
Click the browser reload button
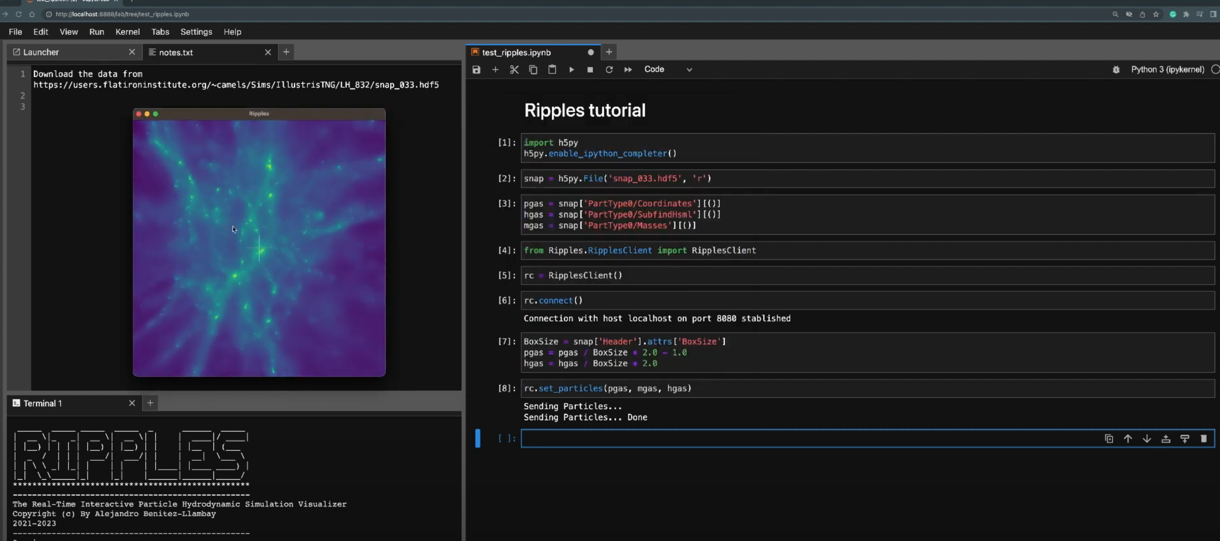tap(19, 14)
